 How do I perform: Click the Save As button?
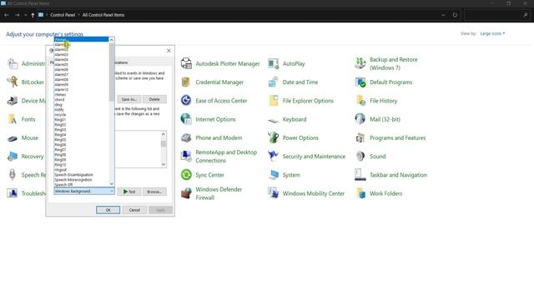pyautogui.click(x=129, y=99)
